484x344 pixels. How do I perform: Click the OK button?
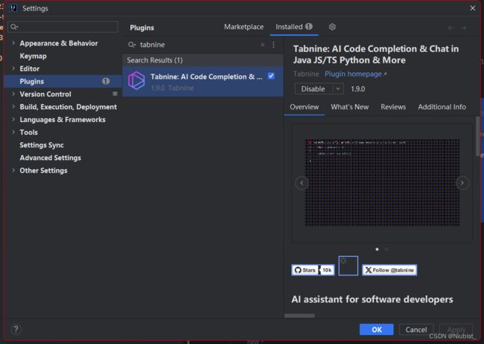coord(377,330)
